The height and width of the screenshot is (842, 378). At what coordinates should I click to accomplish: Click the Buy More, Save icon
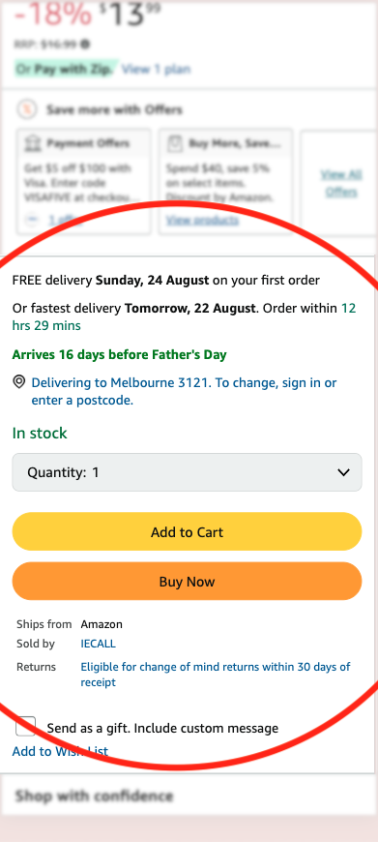175,143
